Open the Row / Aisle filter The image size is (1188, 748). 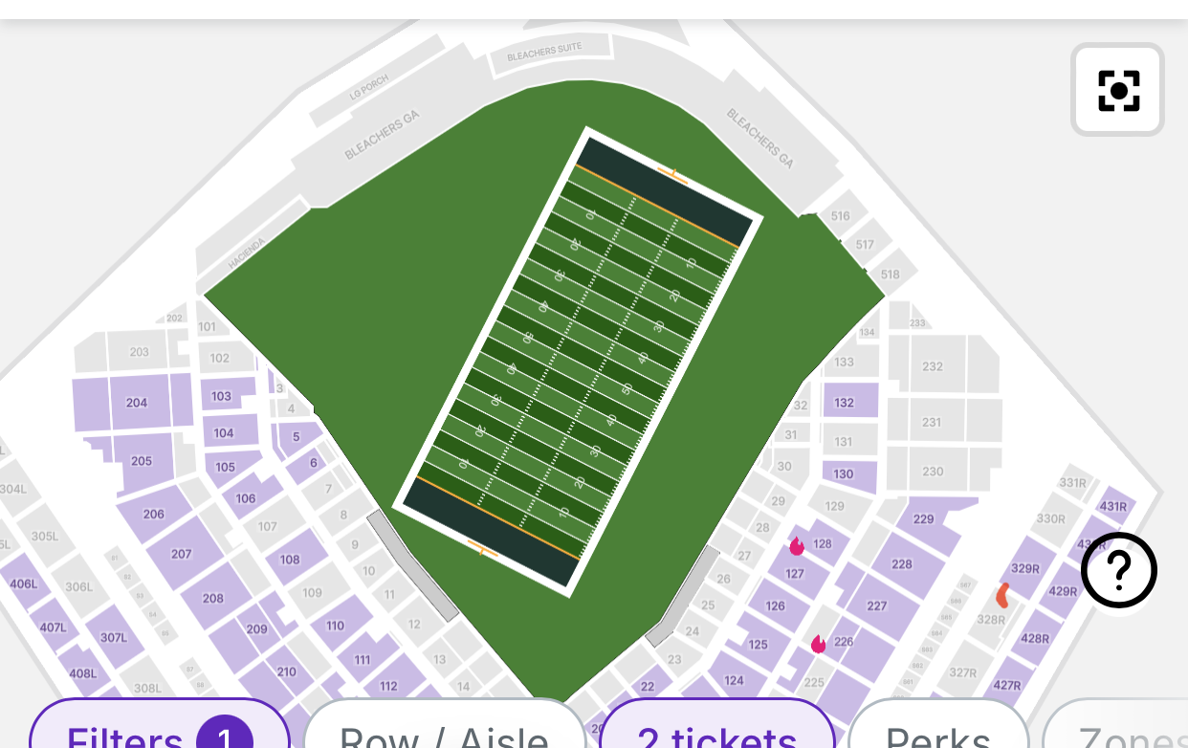coord(444,735)
